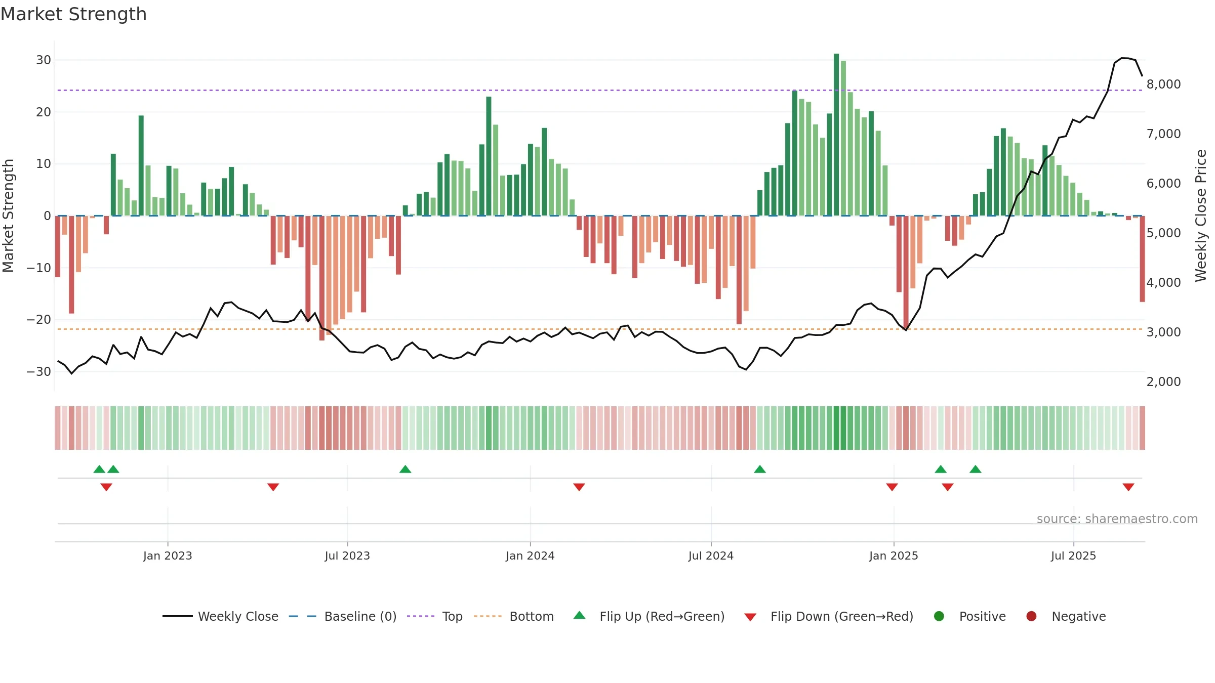Click the flip down marker after January 2024
This screenshot has width=1215, height=683.
coord(579,487)
